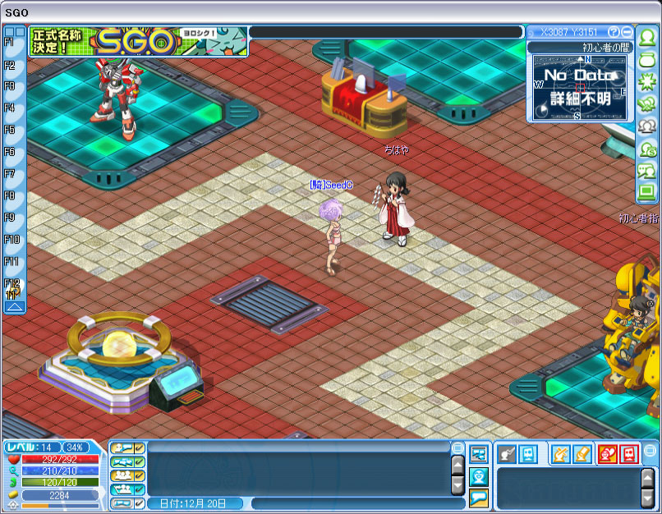662x514 pixels.
Task: Click the glowing orb pedestal device
Action: click(122, 363)
